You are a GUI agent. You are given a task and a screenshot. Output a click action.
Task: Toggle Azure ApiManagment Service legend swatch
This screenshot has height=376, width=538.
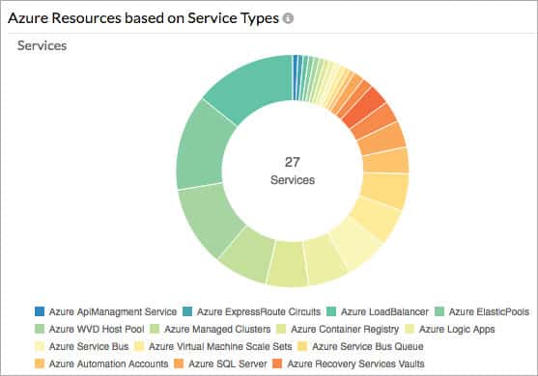click(40, 311)
